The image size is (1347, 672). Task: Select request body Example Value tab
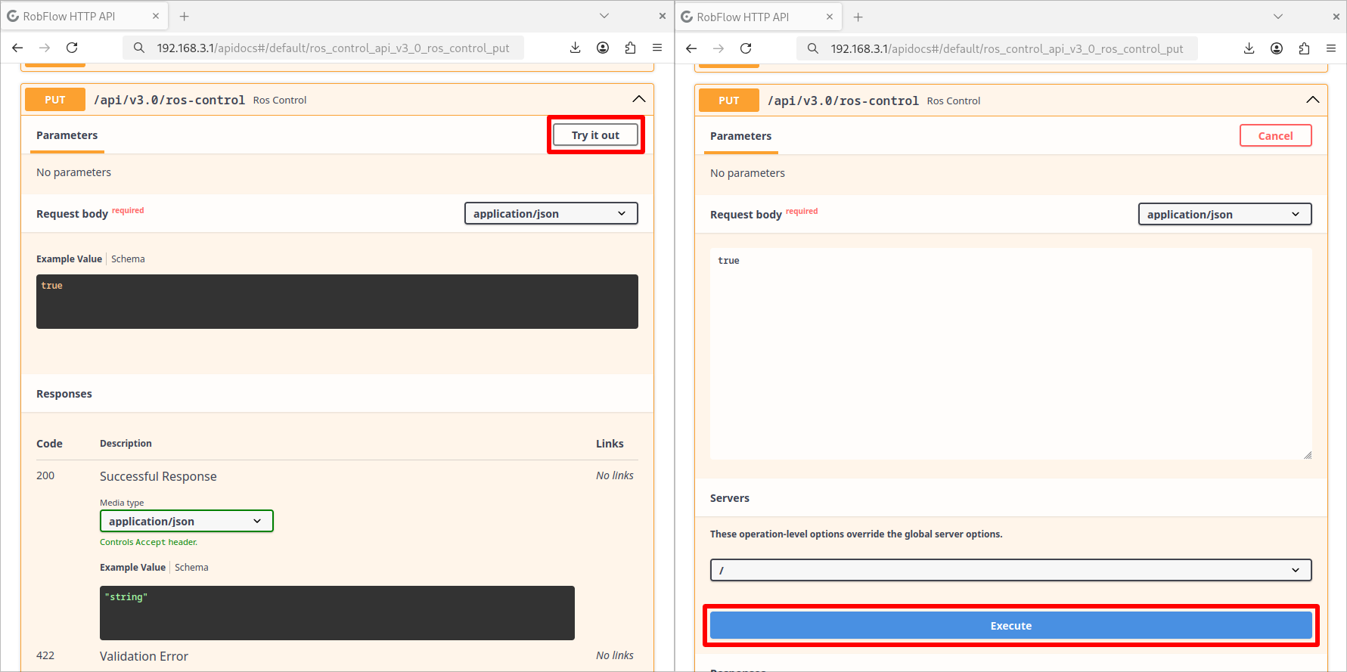69,259
